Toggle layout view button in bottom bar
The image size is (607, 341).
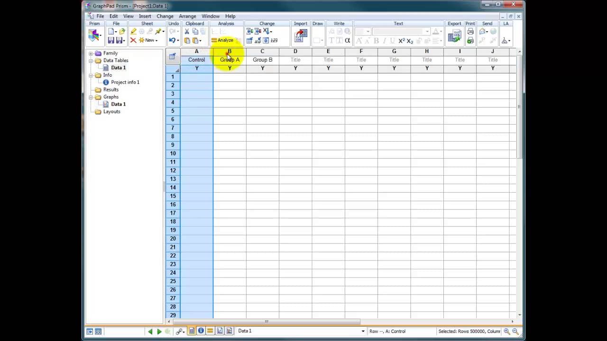tap(229, 331)
